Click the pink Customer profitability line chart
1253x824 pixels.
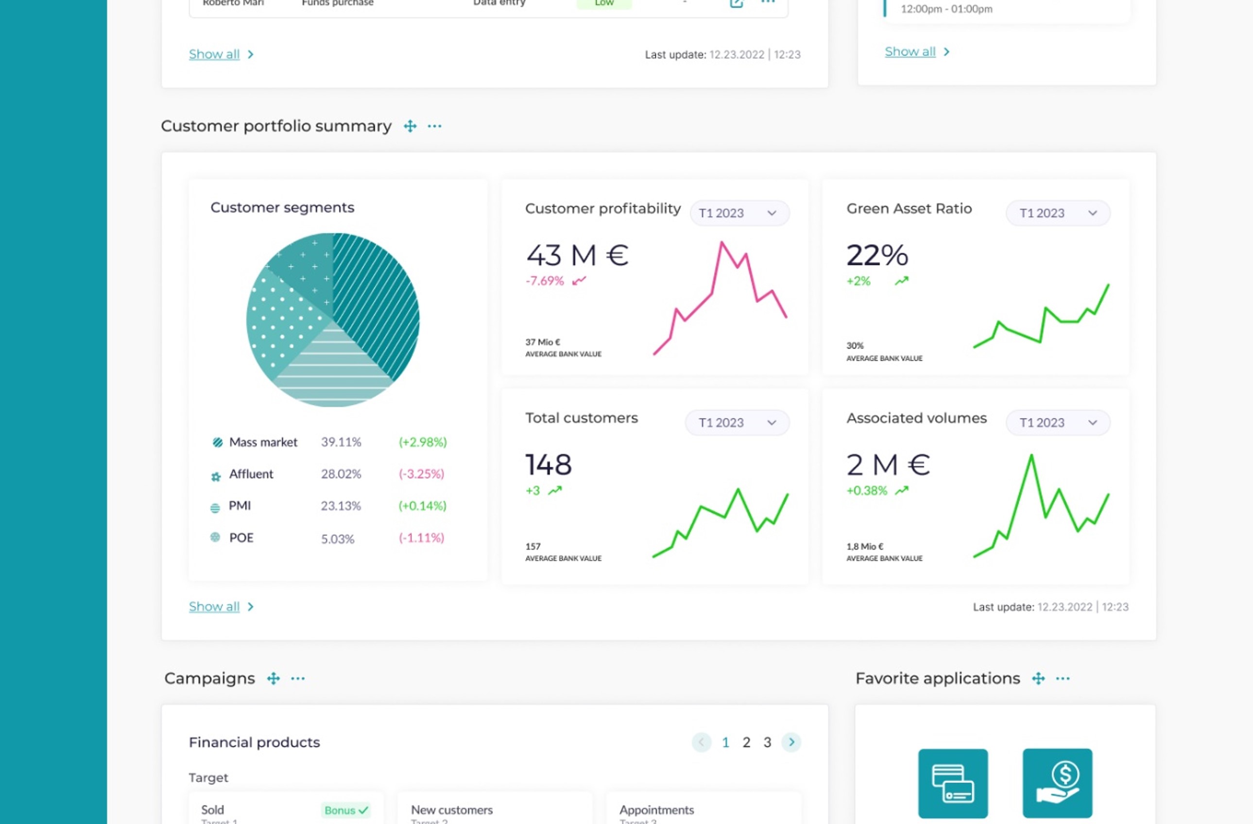pos(720,298)
